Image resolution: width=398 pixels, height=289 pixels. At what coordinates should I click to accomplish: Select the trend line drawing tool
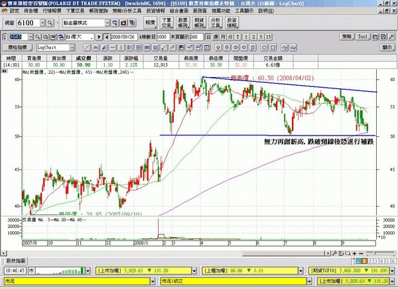pyautogui.click(x=87, y=48)
